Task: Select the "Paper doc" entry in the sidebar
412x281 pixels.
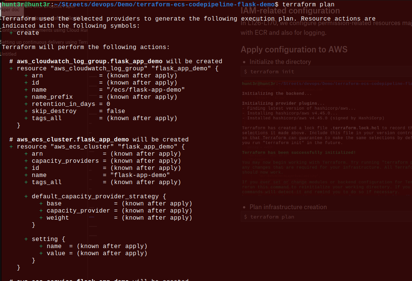Action: (12, 10)
